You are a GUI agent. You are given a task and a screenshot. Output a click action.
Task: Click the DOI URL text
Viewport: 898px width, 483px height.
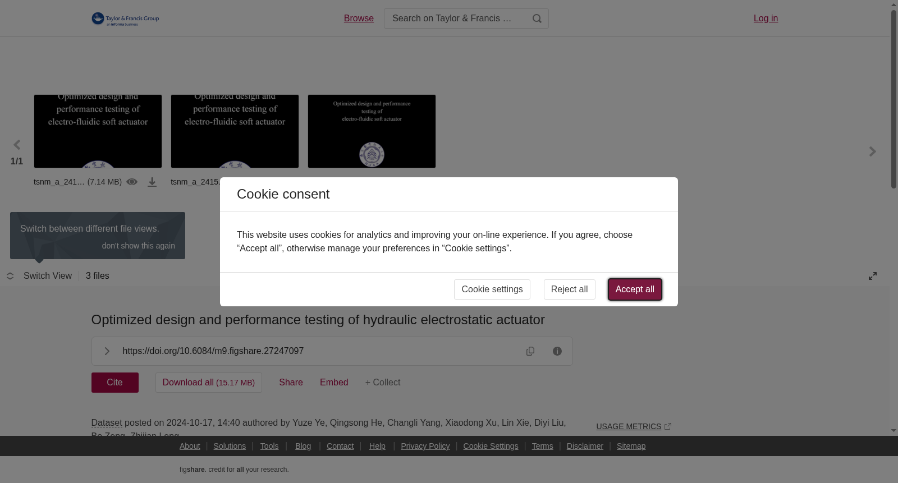coord(213,351)
